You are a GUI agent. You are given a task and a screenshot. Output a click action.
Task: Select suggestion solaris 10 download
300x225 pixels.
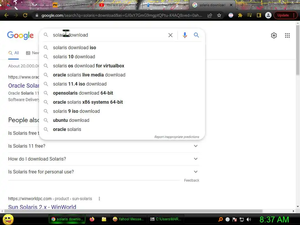click(x=122, y=57)
